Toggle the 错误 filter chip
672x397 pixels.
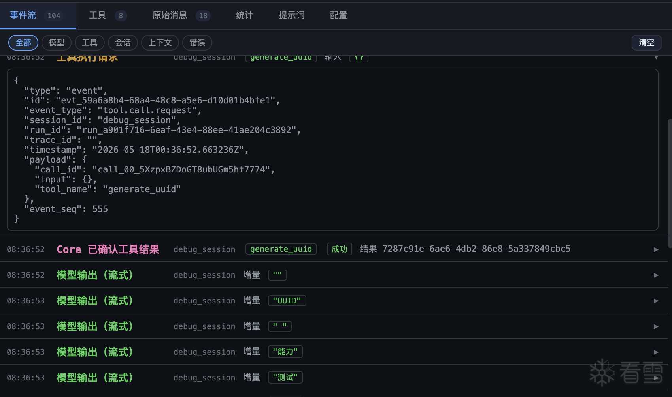pyautogui.click(x=197, y=43)
